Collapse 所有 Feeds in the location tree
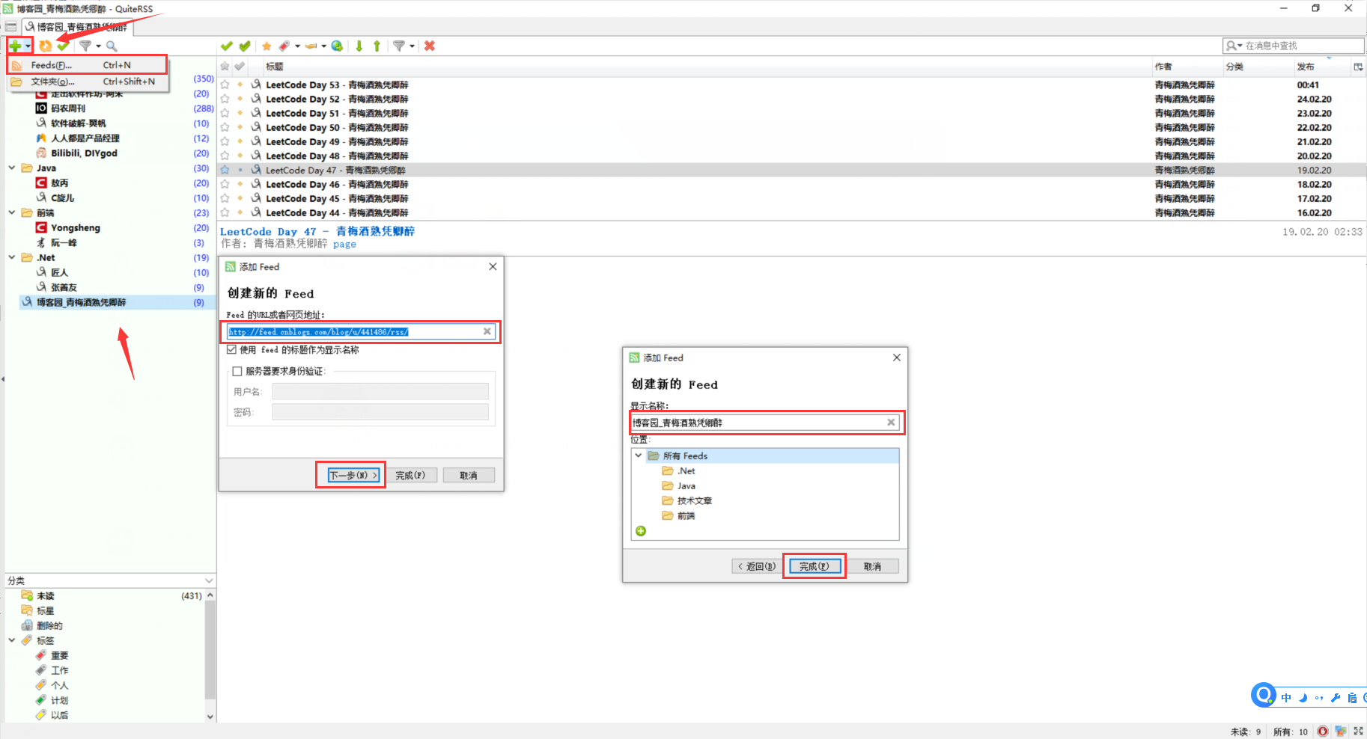Viewport: 1367px width, 739px height. pos(639,456)
